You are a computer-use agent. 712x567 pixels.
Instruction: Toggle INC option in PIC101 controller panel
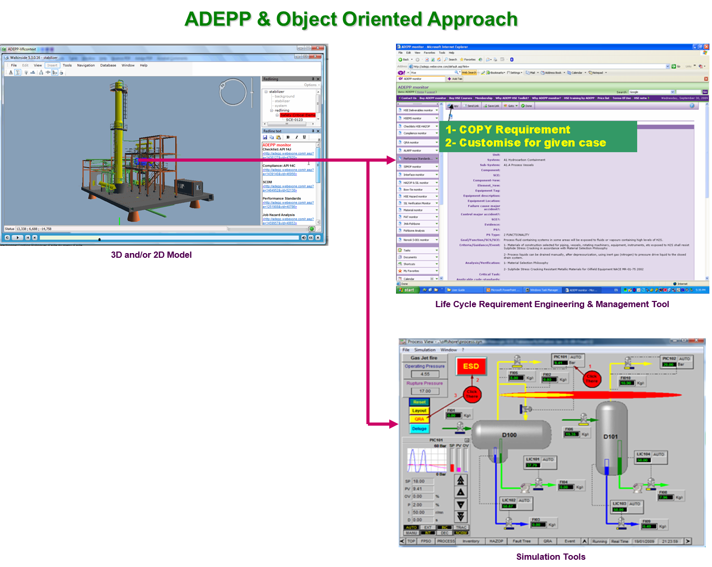coord(445,528)
